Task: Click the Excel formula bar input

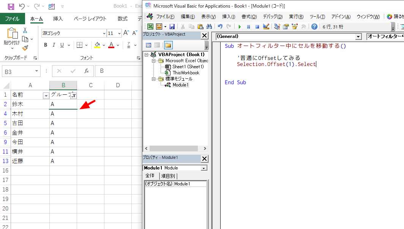Action: tap(119, 71)
